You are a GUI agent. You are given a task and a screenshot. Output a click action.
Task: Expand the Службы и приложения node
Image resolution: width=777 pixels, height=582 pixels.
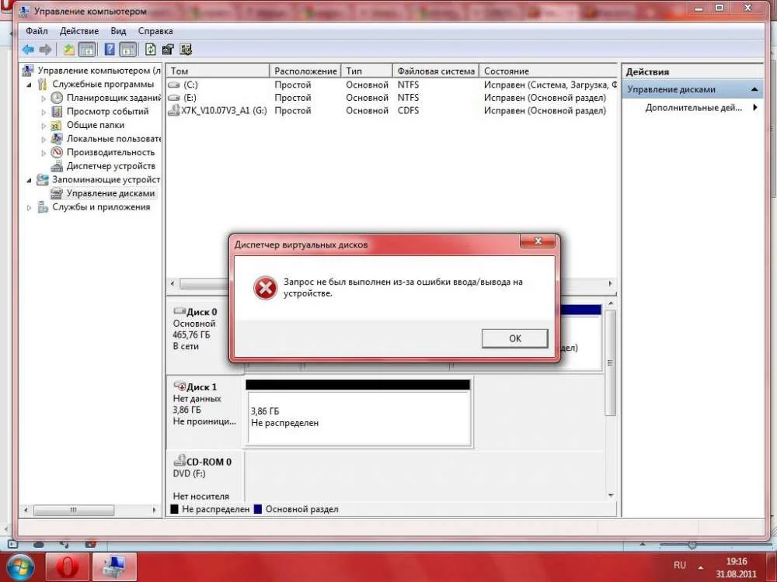pyautogui.click(x=29, y=208)
